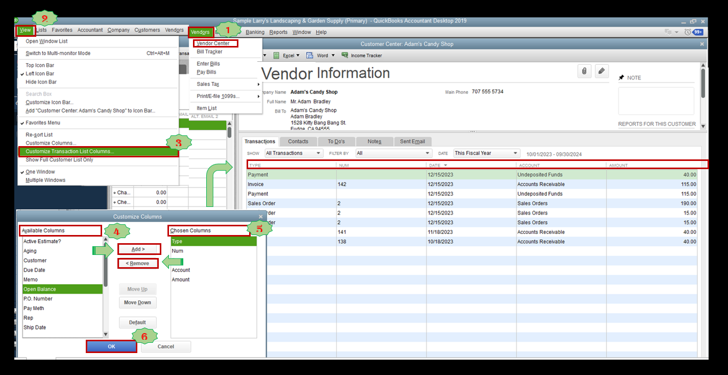Switch to the Contacts tab
The image size is (728, 375).
[298, 141]
